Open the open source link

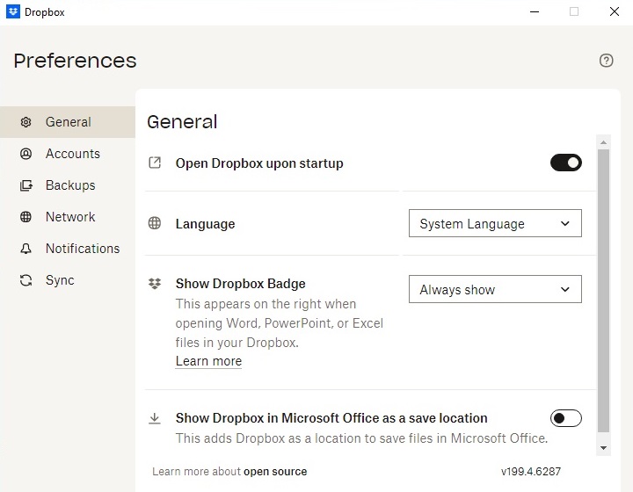click(x=275, y=472)
